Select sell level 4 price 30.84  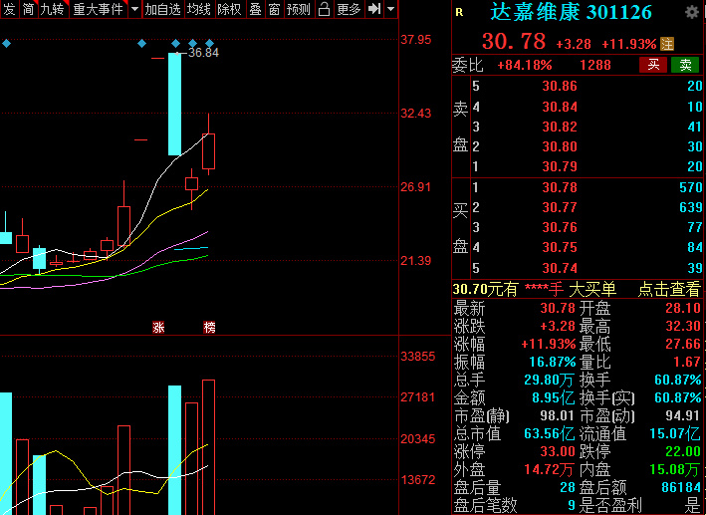(560, 107)
